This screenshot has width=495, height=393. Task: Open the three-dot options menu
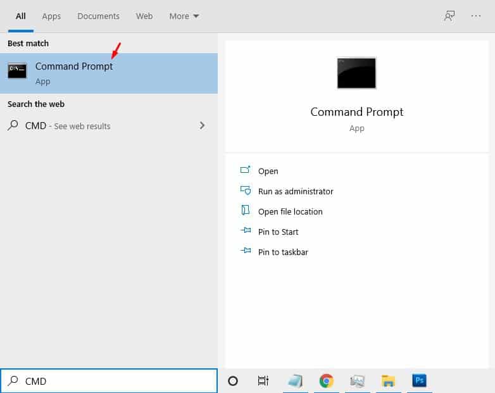(x=476, y=16)
